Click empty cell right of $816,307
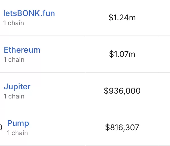Image resolution: width=170 pixels, height=146 pixels. coord(164,127)
